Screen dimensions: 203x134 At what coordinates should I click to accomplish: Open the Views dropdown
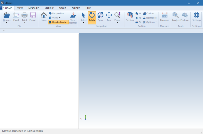(x=55, y=18)
